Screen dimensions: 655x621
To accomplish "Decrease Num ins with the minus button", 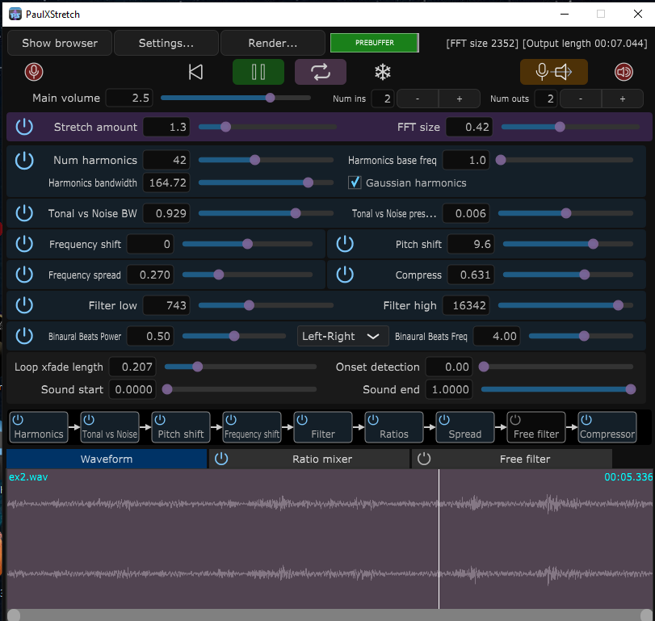I will (418, 99).
